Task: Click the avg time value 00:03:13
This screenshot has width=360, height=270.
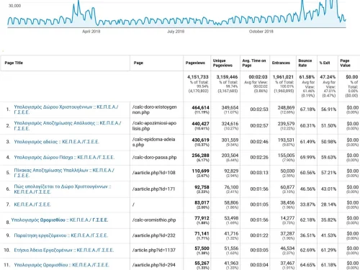Action: 259,173
